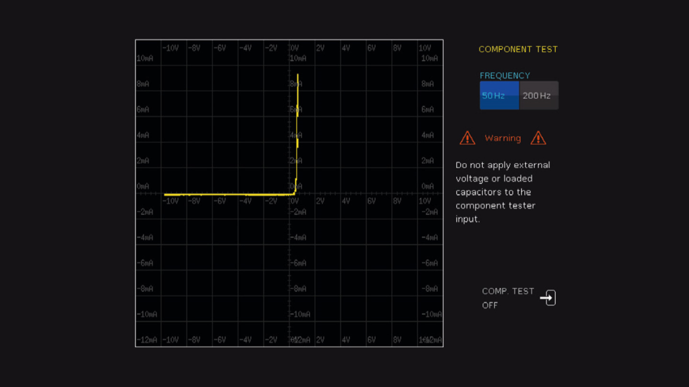This screenshot has height=387, width=689.
Task: Click the left warning triangle icon
Action: coord(467,138)
